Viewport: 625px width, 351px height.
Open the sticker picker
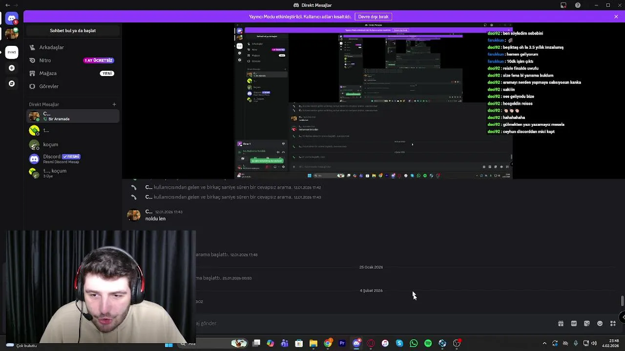point(587,323)
